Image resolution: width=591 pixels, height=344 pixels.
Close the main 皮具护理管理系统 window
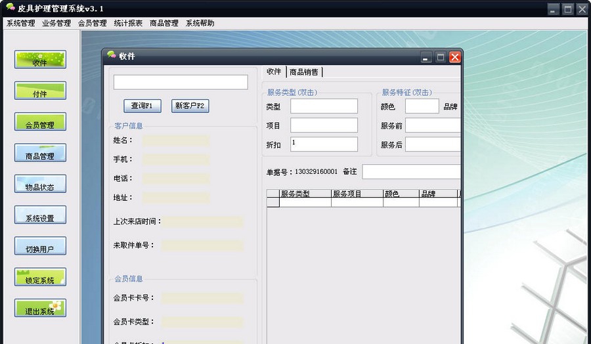coord(582,9)
